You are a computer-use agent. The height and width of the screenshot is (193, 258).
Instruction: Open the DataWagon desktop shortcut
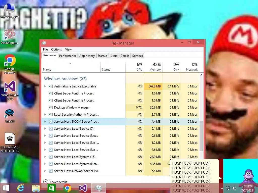click(x=10, y=36)
